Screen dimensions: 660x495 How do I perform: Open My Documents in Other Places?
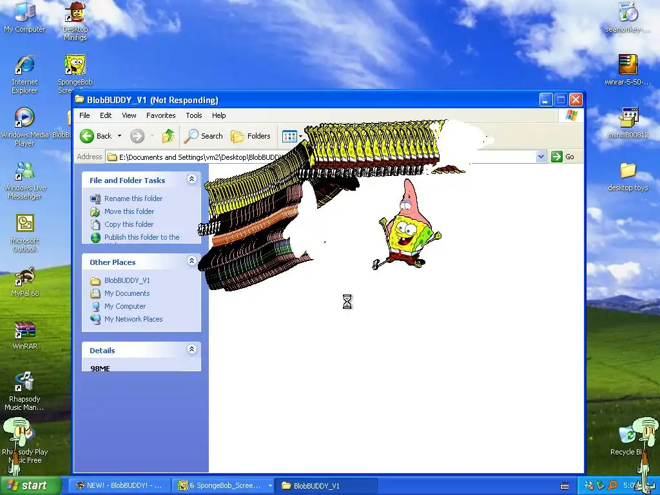pyautogui.click(x=127, y=293)
